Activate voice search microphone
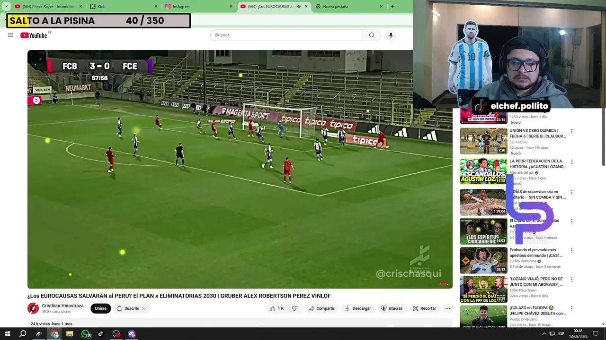The height and width of the screenshot is (340, 606). 391,35
